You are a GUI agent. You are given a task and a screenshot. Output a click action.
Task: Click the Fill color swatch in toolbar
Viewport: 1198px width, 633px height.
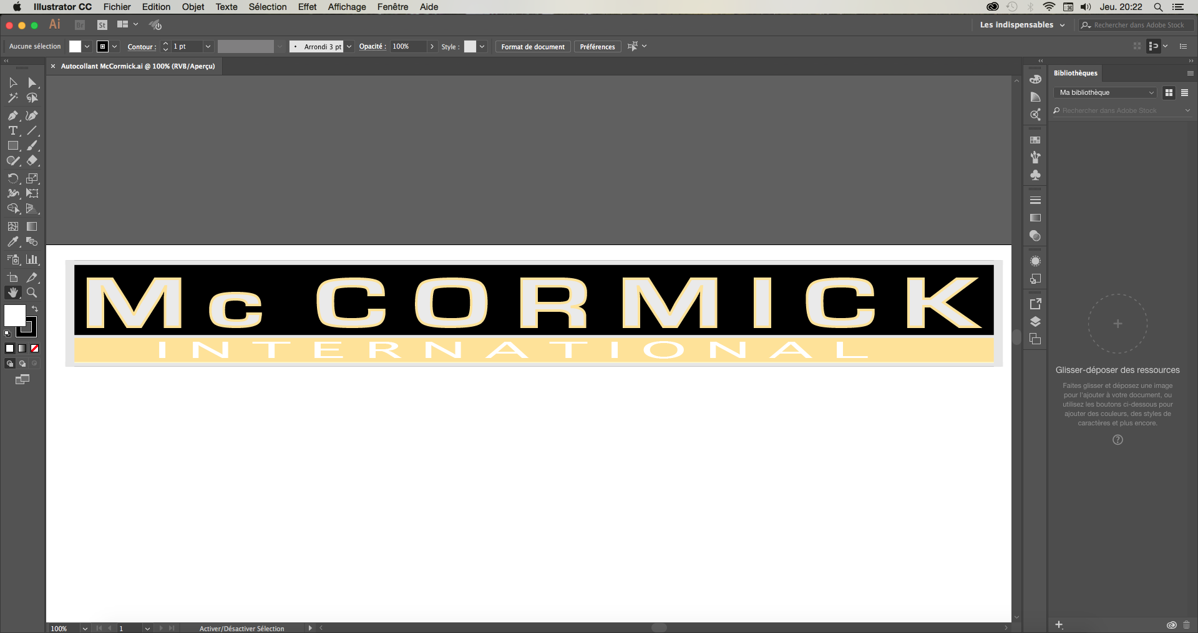[14, 316]
